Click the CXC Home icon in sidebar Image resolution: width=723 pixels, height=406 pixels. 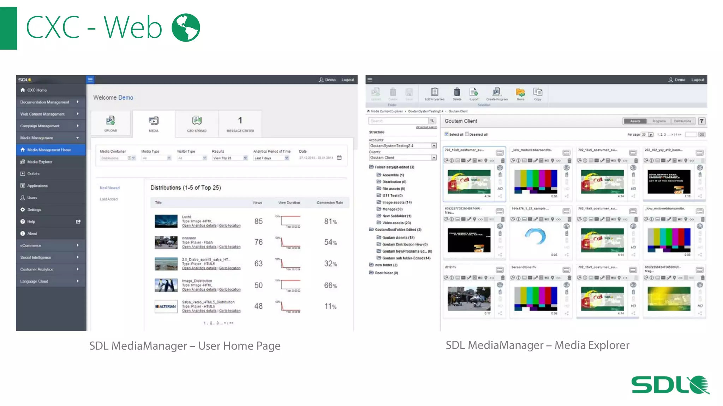tap(23, 90)
